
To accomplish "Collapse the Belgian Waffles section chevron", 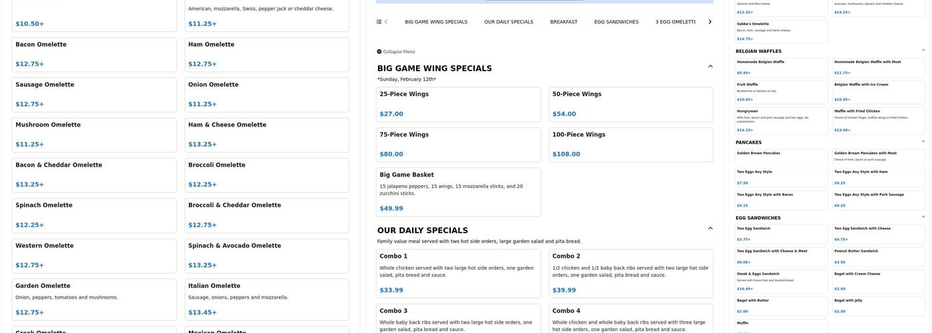I will [923, 51].
